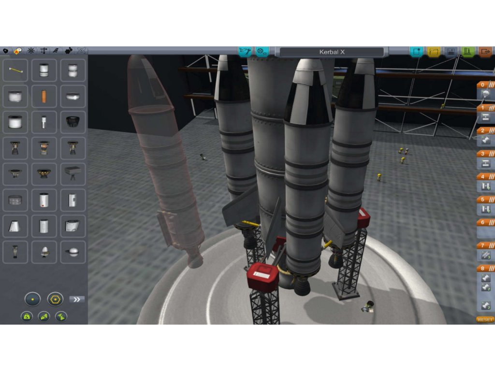This screenshot has height=371, width=495.
Task: Click the radial decoupler icon in stage 5
Action: coord(485,209)
